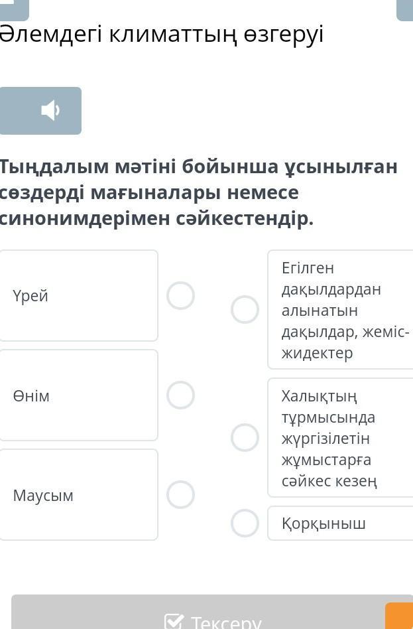This screenshot has width=413, height=629.
Task: Choose the Қорқыныш answer card
Action: tap(341, 524)
